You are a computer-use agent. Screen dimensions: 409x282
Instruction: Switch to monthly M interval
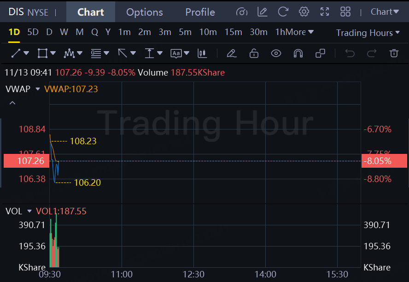pos(80,32)
